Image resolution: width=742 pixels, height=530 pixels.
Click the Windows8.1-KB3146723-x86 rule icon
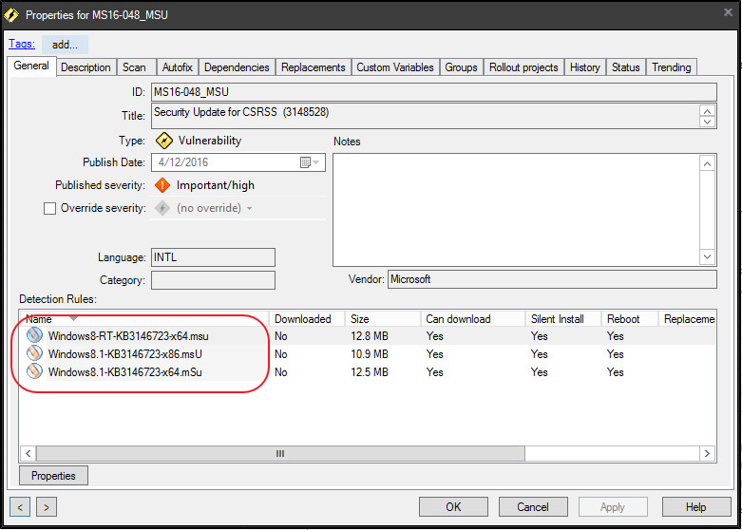click(34, 353)
